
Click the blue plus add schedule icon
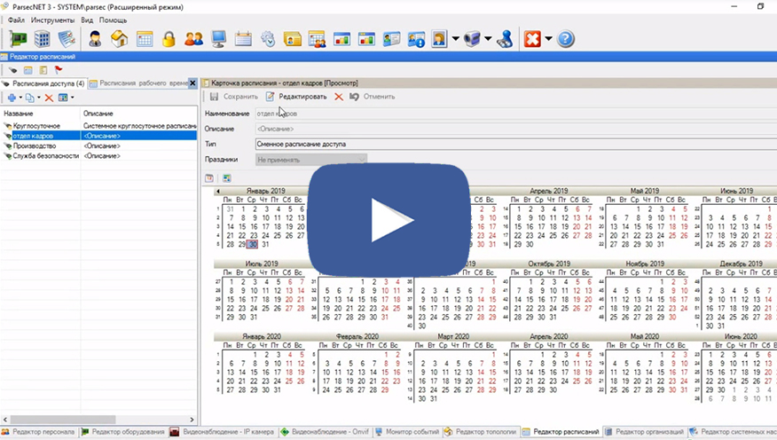(12, 98)
